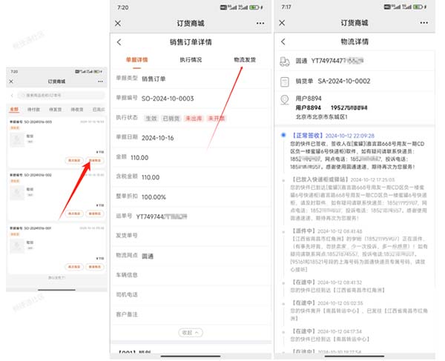The image size is (445, 361).
Task: Close the 订货商城 page in the middle screen
Action: point(119,21)
